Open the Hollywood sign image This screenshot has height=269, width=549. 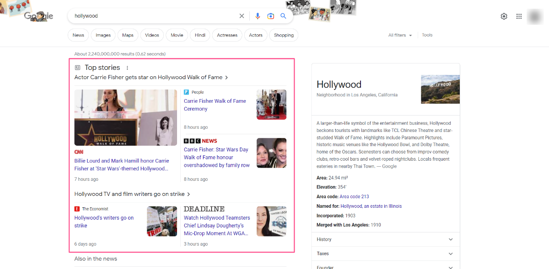[x=440, y=89]
